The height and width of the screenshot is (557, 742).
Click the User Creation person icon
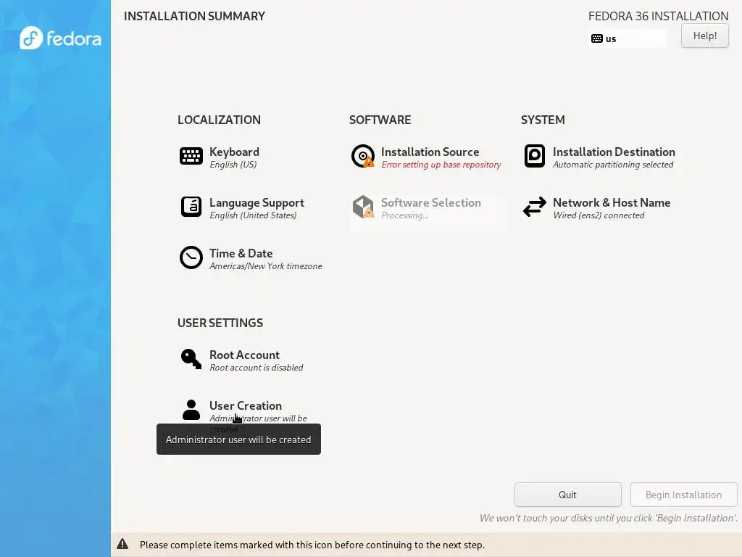pos(191,410)
